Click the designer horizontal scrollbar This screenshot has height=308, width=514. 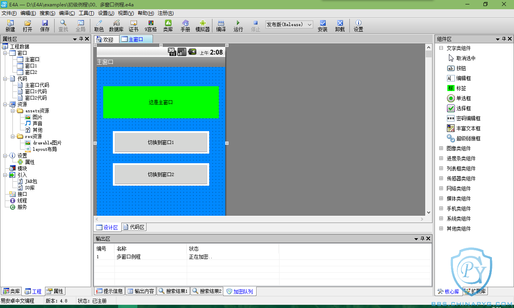[x=259, y=219]
